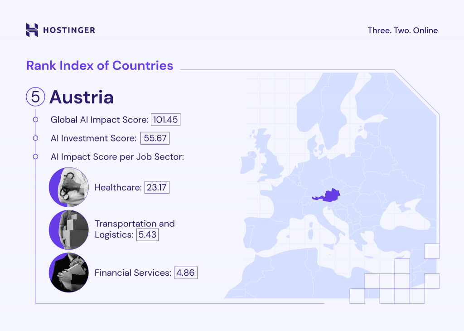
Task: Click the highlighted Austria shape on map
Action: click(x=327, y=196)
